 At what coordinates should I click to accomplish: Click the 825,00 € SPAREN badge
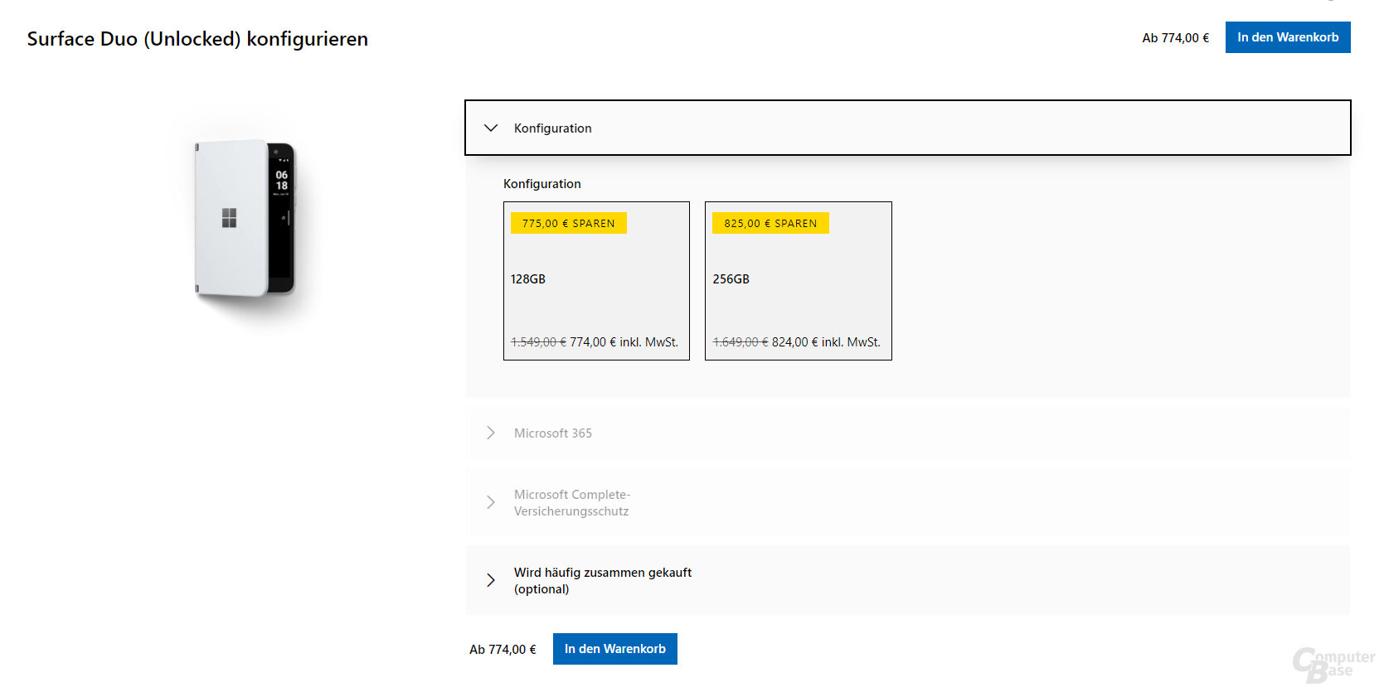[x=770, y=223]
